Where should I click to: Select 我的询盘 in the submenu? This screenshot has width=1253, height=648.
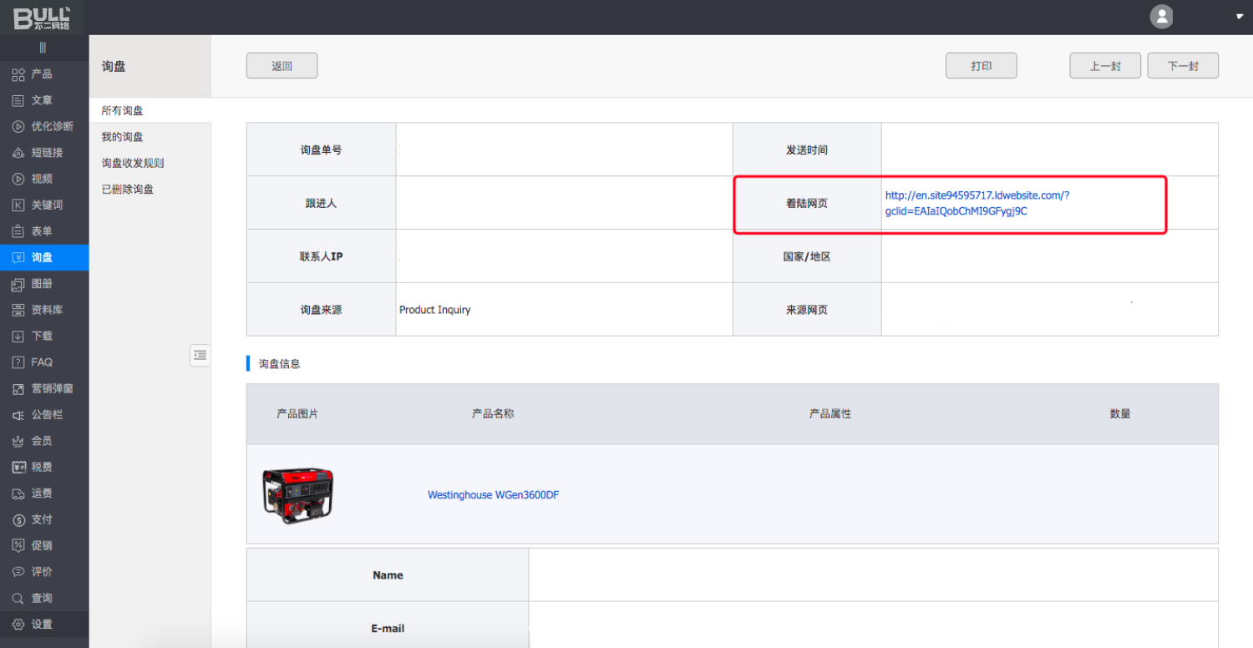click(122, 137)
